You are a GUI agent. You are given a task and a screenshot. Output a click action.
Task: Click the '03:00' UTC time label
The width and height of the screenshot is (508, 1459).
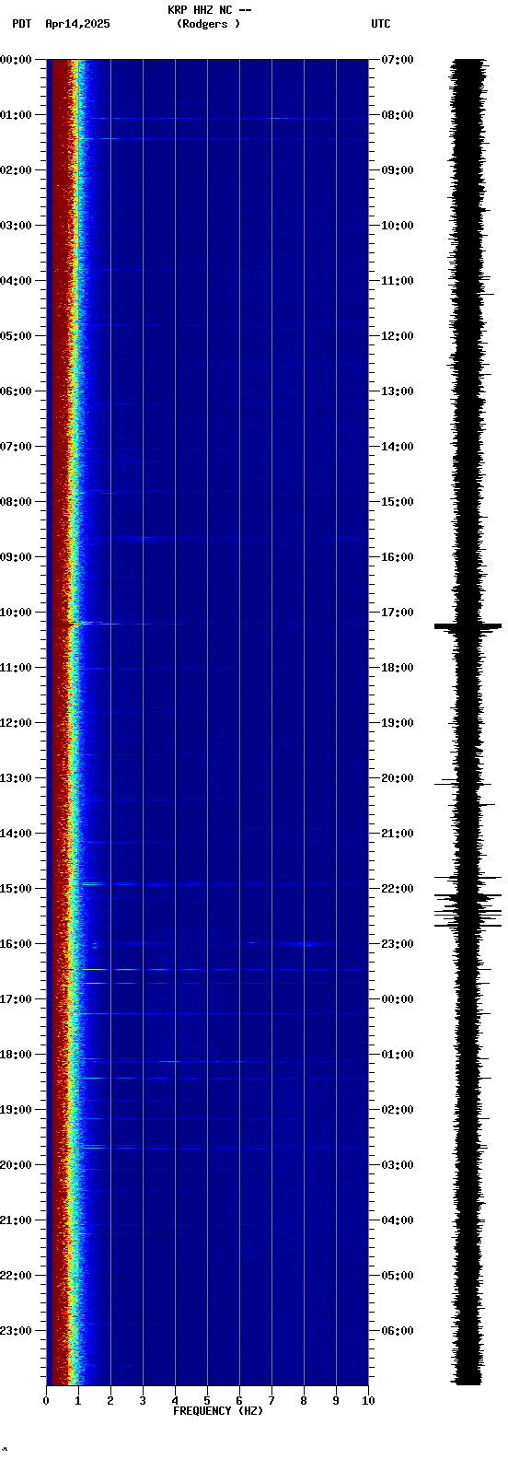(x=398, y=1165)
